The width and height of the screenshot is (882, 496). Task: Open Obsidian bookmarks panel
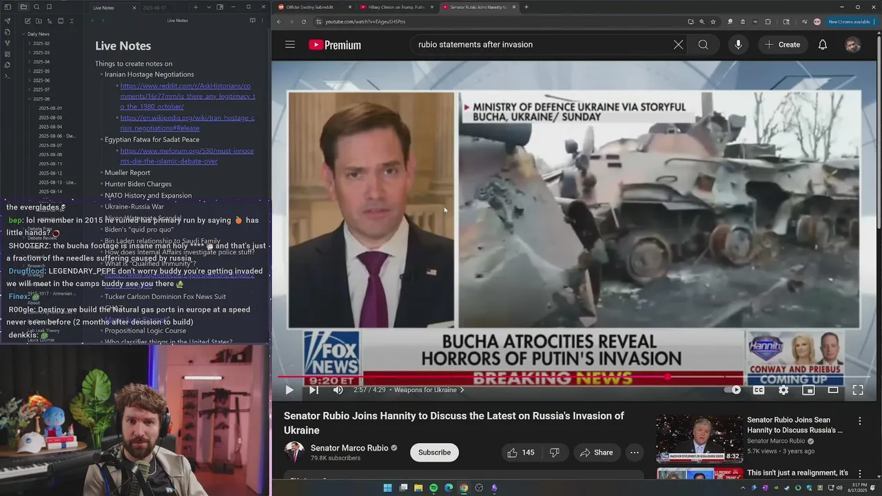coord(49,7)
